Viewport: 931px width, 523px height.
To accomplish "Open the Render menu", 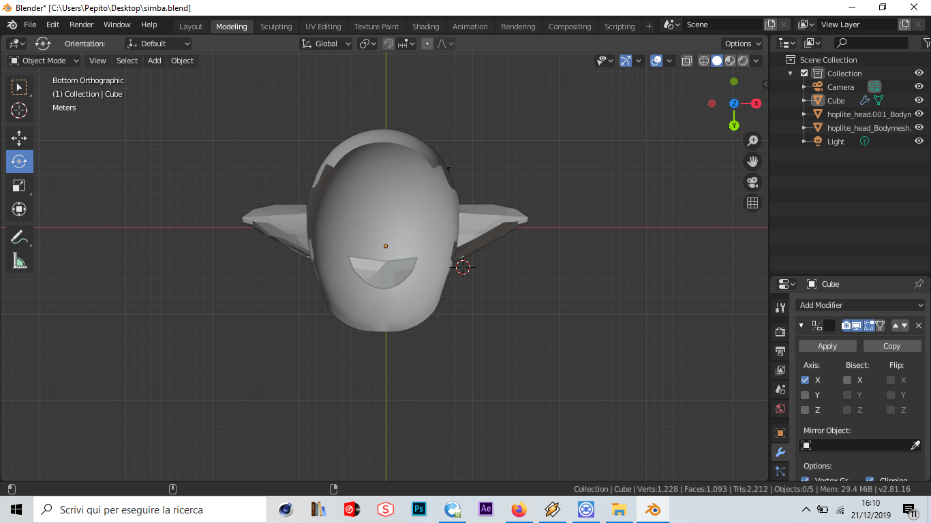I will [x=82, y=25].
